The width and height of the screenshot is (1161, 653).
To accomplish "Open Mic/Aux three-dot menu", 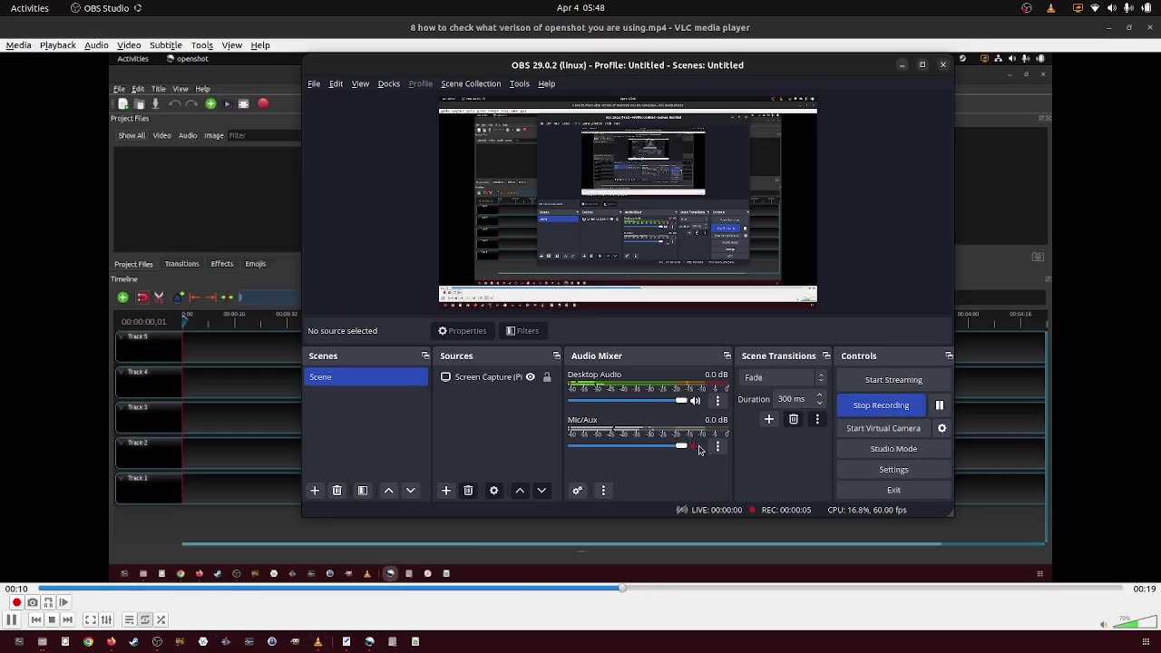I will 717,446.
